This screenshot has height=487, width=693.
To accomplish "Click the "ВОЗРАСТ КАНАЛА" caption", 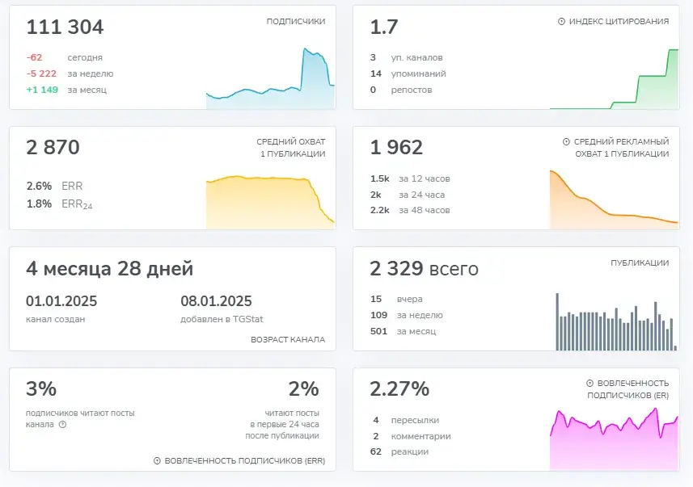I will pyautogui.click(x=288, y=339).
